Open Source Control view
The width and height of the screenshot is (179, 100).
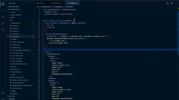[x=3, y=17]
